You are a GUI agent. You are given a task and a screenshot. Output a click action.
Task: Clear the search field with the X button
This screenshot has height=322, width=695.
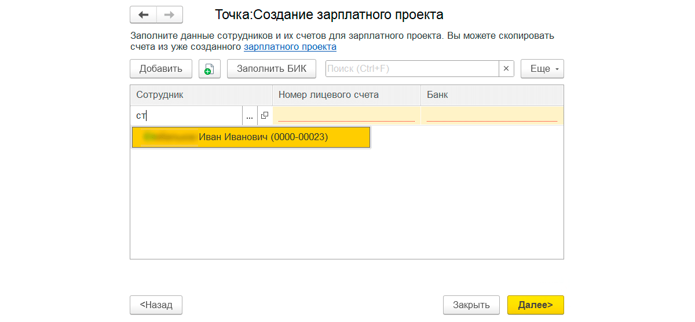click(506, 68)
